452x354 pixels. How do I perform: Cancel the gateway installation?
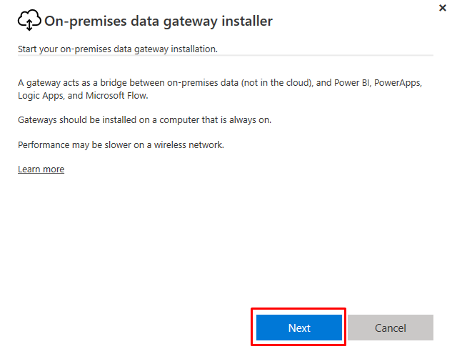391,328
